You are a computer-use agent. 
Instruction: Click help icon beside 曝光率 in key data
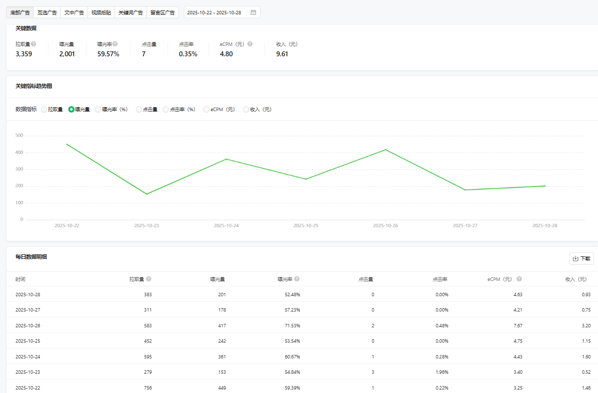115,44
